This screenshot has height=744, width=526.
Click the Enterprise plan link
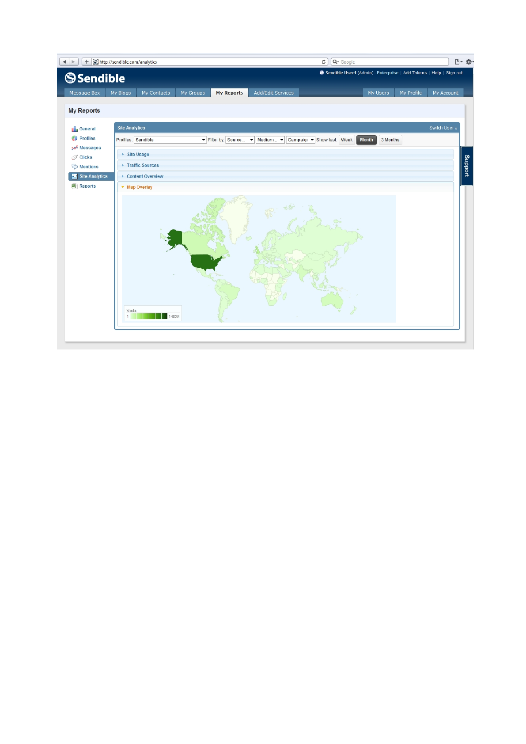tap(388, 73)
